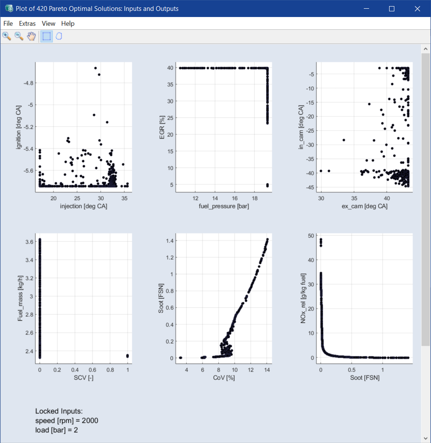This screenshot has height=443, width=431.
Task: Select the Zoom In tool
Action: point(7,36)
